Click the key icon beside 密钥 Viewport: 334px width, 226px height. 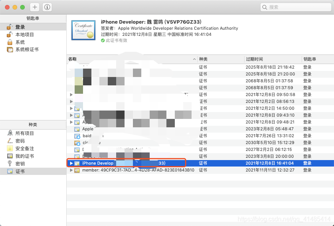[x=10, y=163]
